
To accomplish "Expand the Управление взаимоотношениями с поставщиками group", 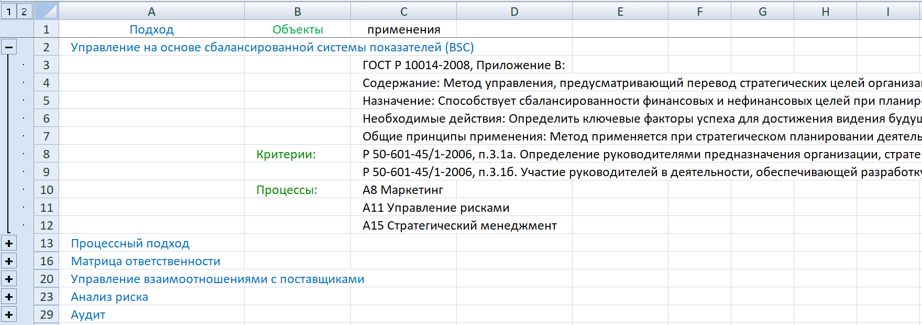I will [9, 279].
